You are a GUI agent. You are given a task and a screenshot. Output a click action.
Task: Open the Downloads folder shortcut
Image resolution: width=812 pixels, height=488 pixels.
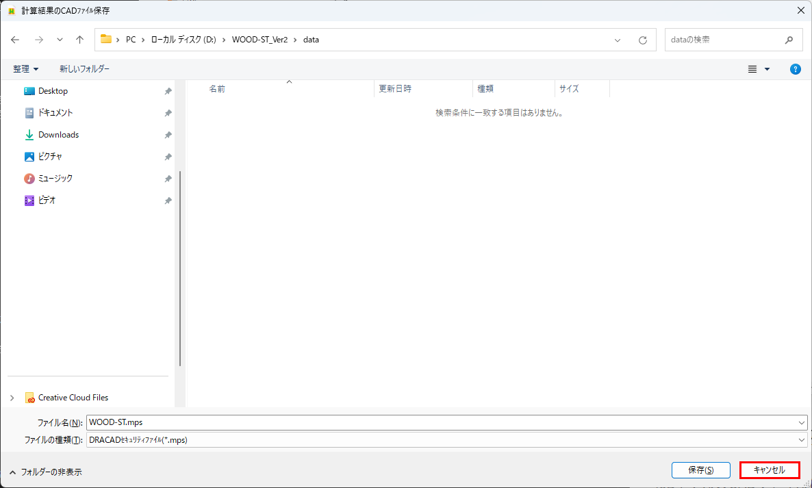[58, 135]
